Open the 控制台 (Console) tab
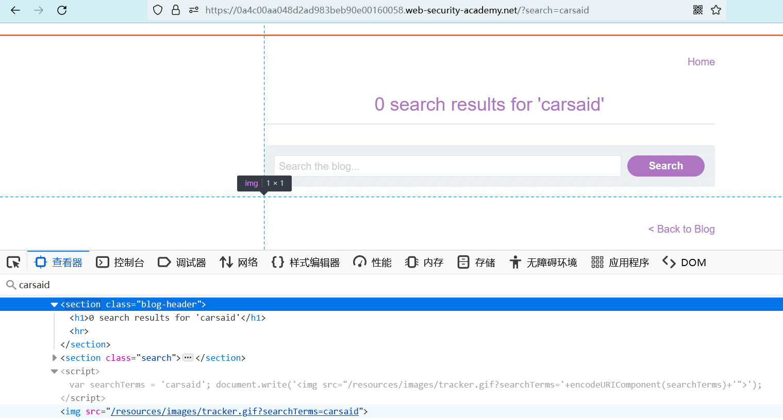 [120, 262]
